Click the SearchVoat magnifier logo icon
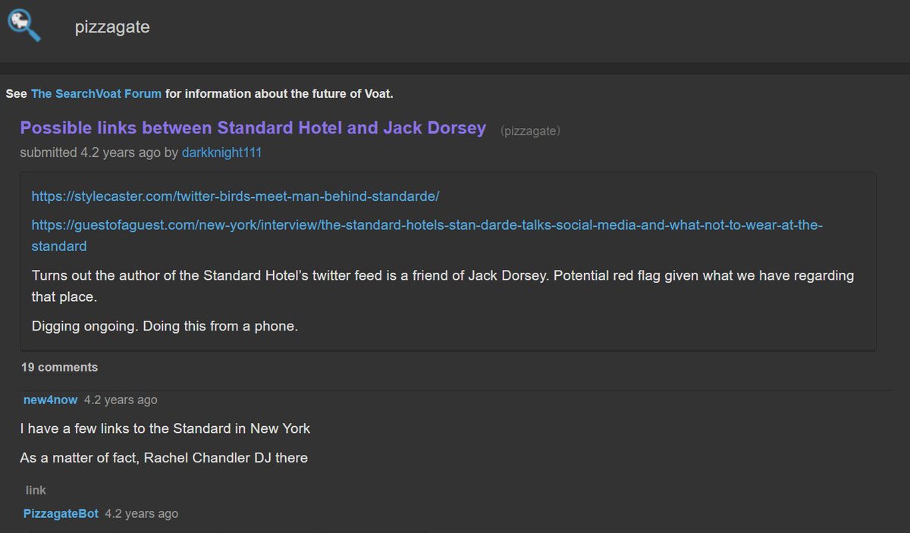Screen dimensions: 910x533 coord(25,26)
